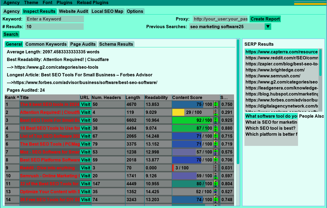The height and width of the screenshot is (208, 327).
Task: Click the green 92 / 100 content score bar
Action: (192, 120)
